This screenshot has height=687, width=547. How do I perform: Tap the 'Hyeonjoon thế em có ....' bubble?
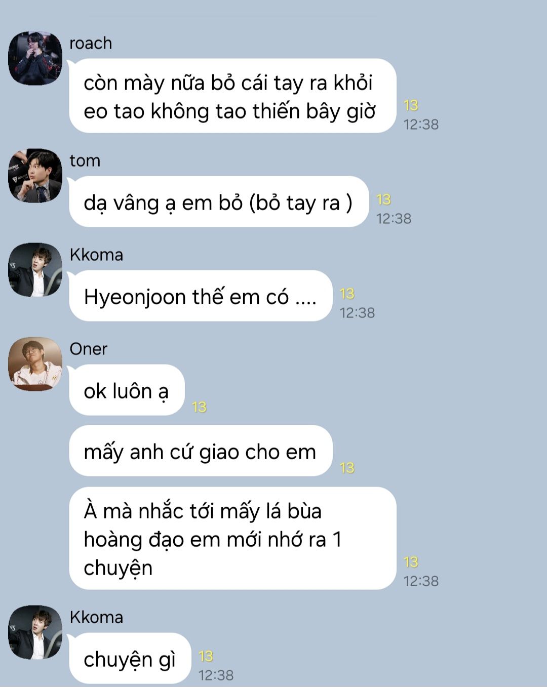(201, 296)
